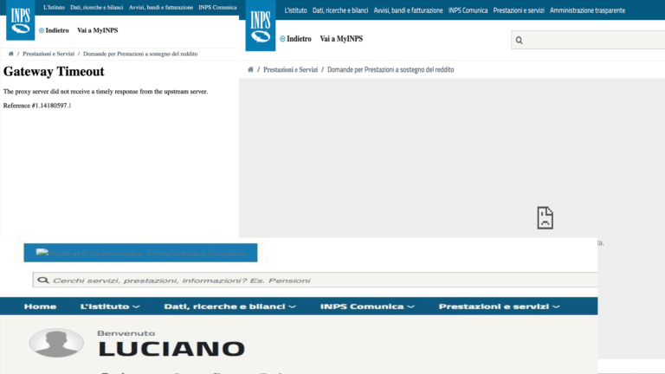This screenshot has height=374, width=665.
Task: Click home icon in Gateway Timeout breadcrumb
Action: pyautogui.click(x=11, y=54)
